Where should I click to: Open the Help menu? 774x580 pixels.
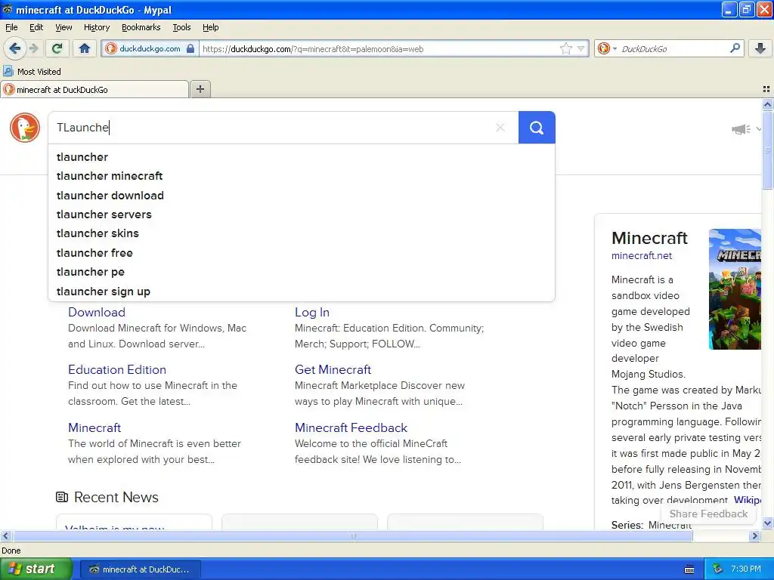[210, 27]
